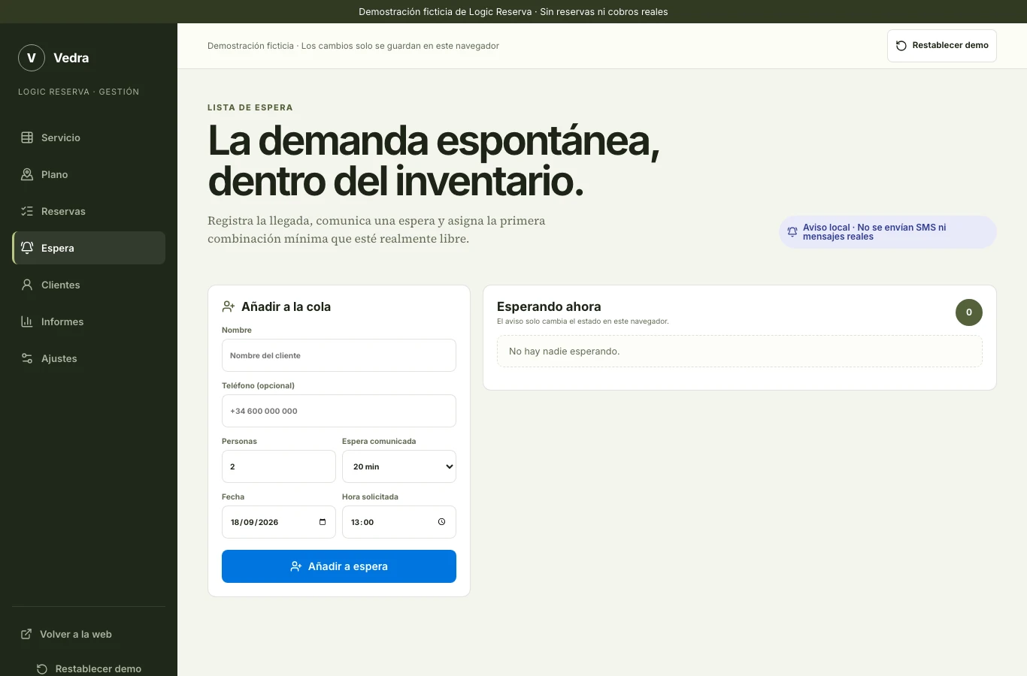The image size is (1027, 676).
Task: Click the Informes bar chart icon
Action: [x=27, y=321]
